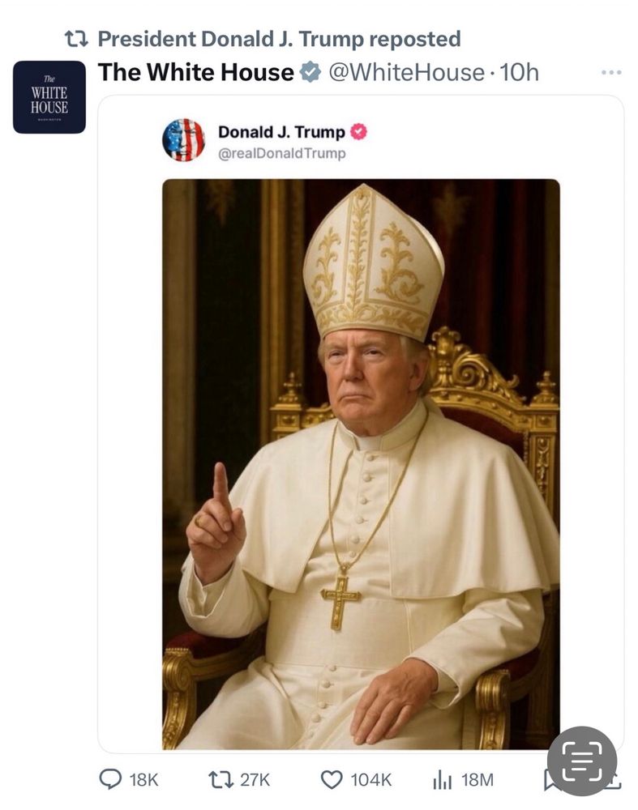The height and width of the screenshot is (810, 638).
Task: Click the reply speech bubble icon
Action: click(x=110, y=779)
